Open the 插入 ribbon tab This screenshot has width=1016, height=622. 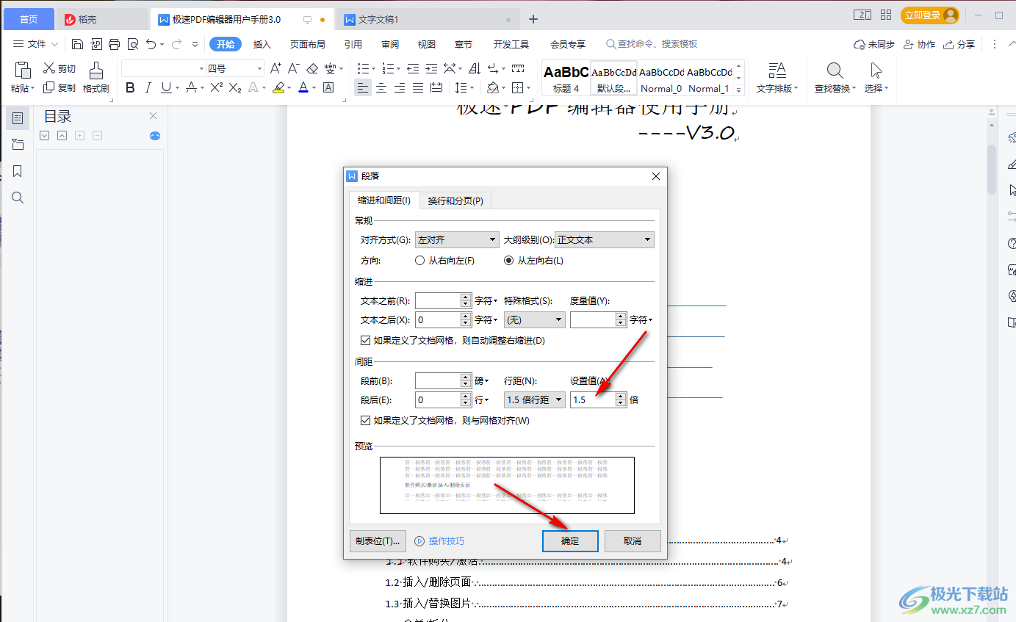pyautogui.click(x=262, y=44)
